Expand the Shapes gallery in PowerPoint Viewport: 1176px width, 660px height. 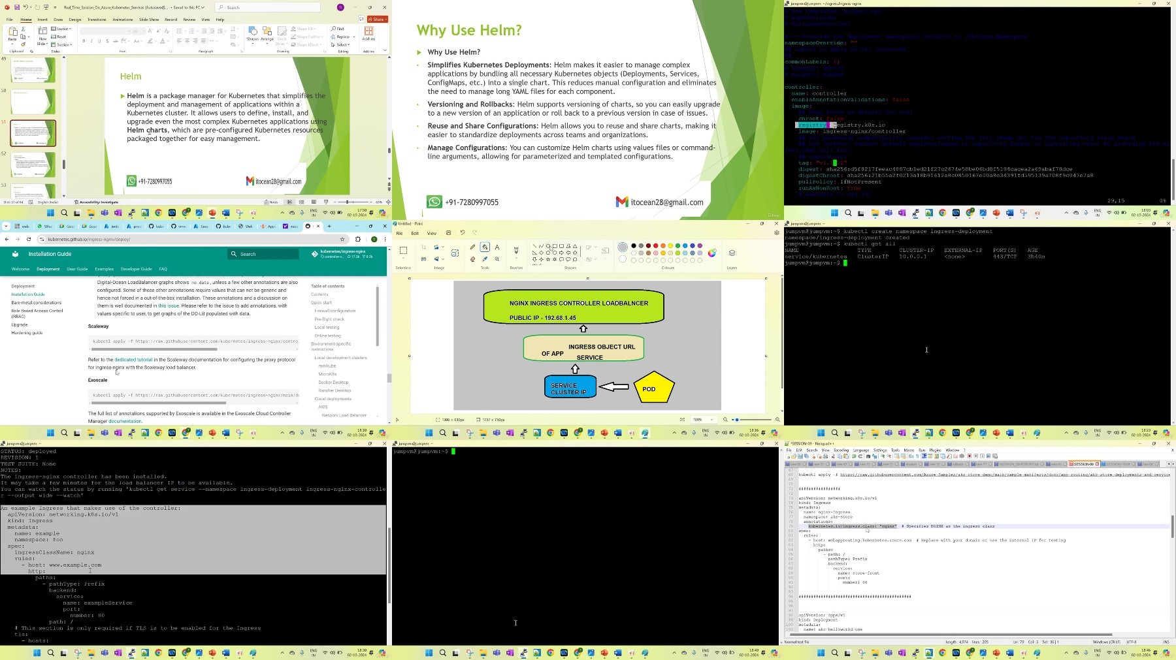253,35
